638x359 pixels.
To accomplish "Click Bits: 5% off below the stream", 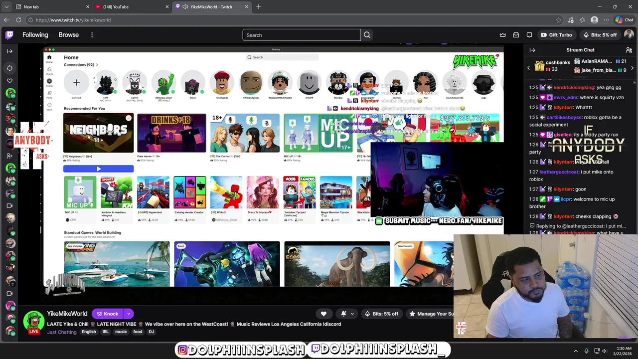I will (381, 314).
